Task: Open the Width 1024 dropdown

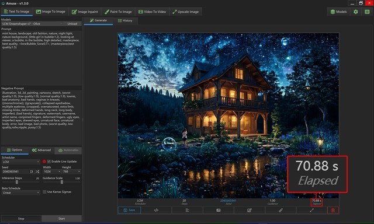Action: coord(51,171)
